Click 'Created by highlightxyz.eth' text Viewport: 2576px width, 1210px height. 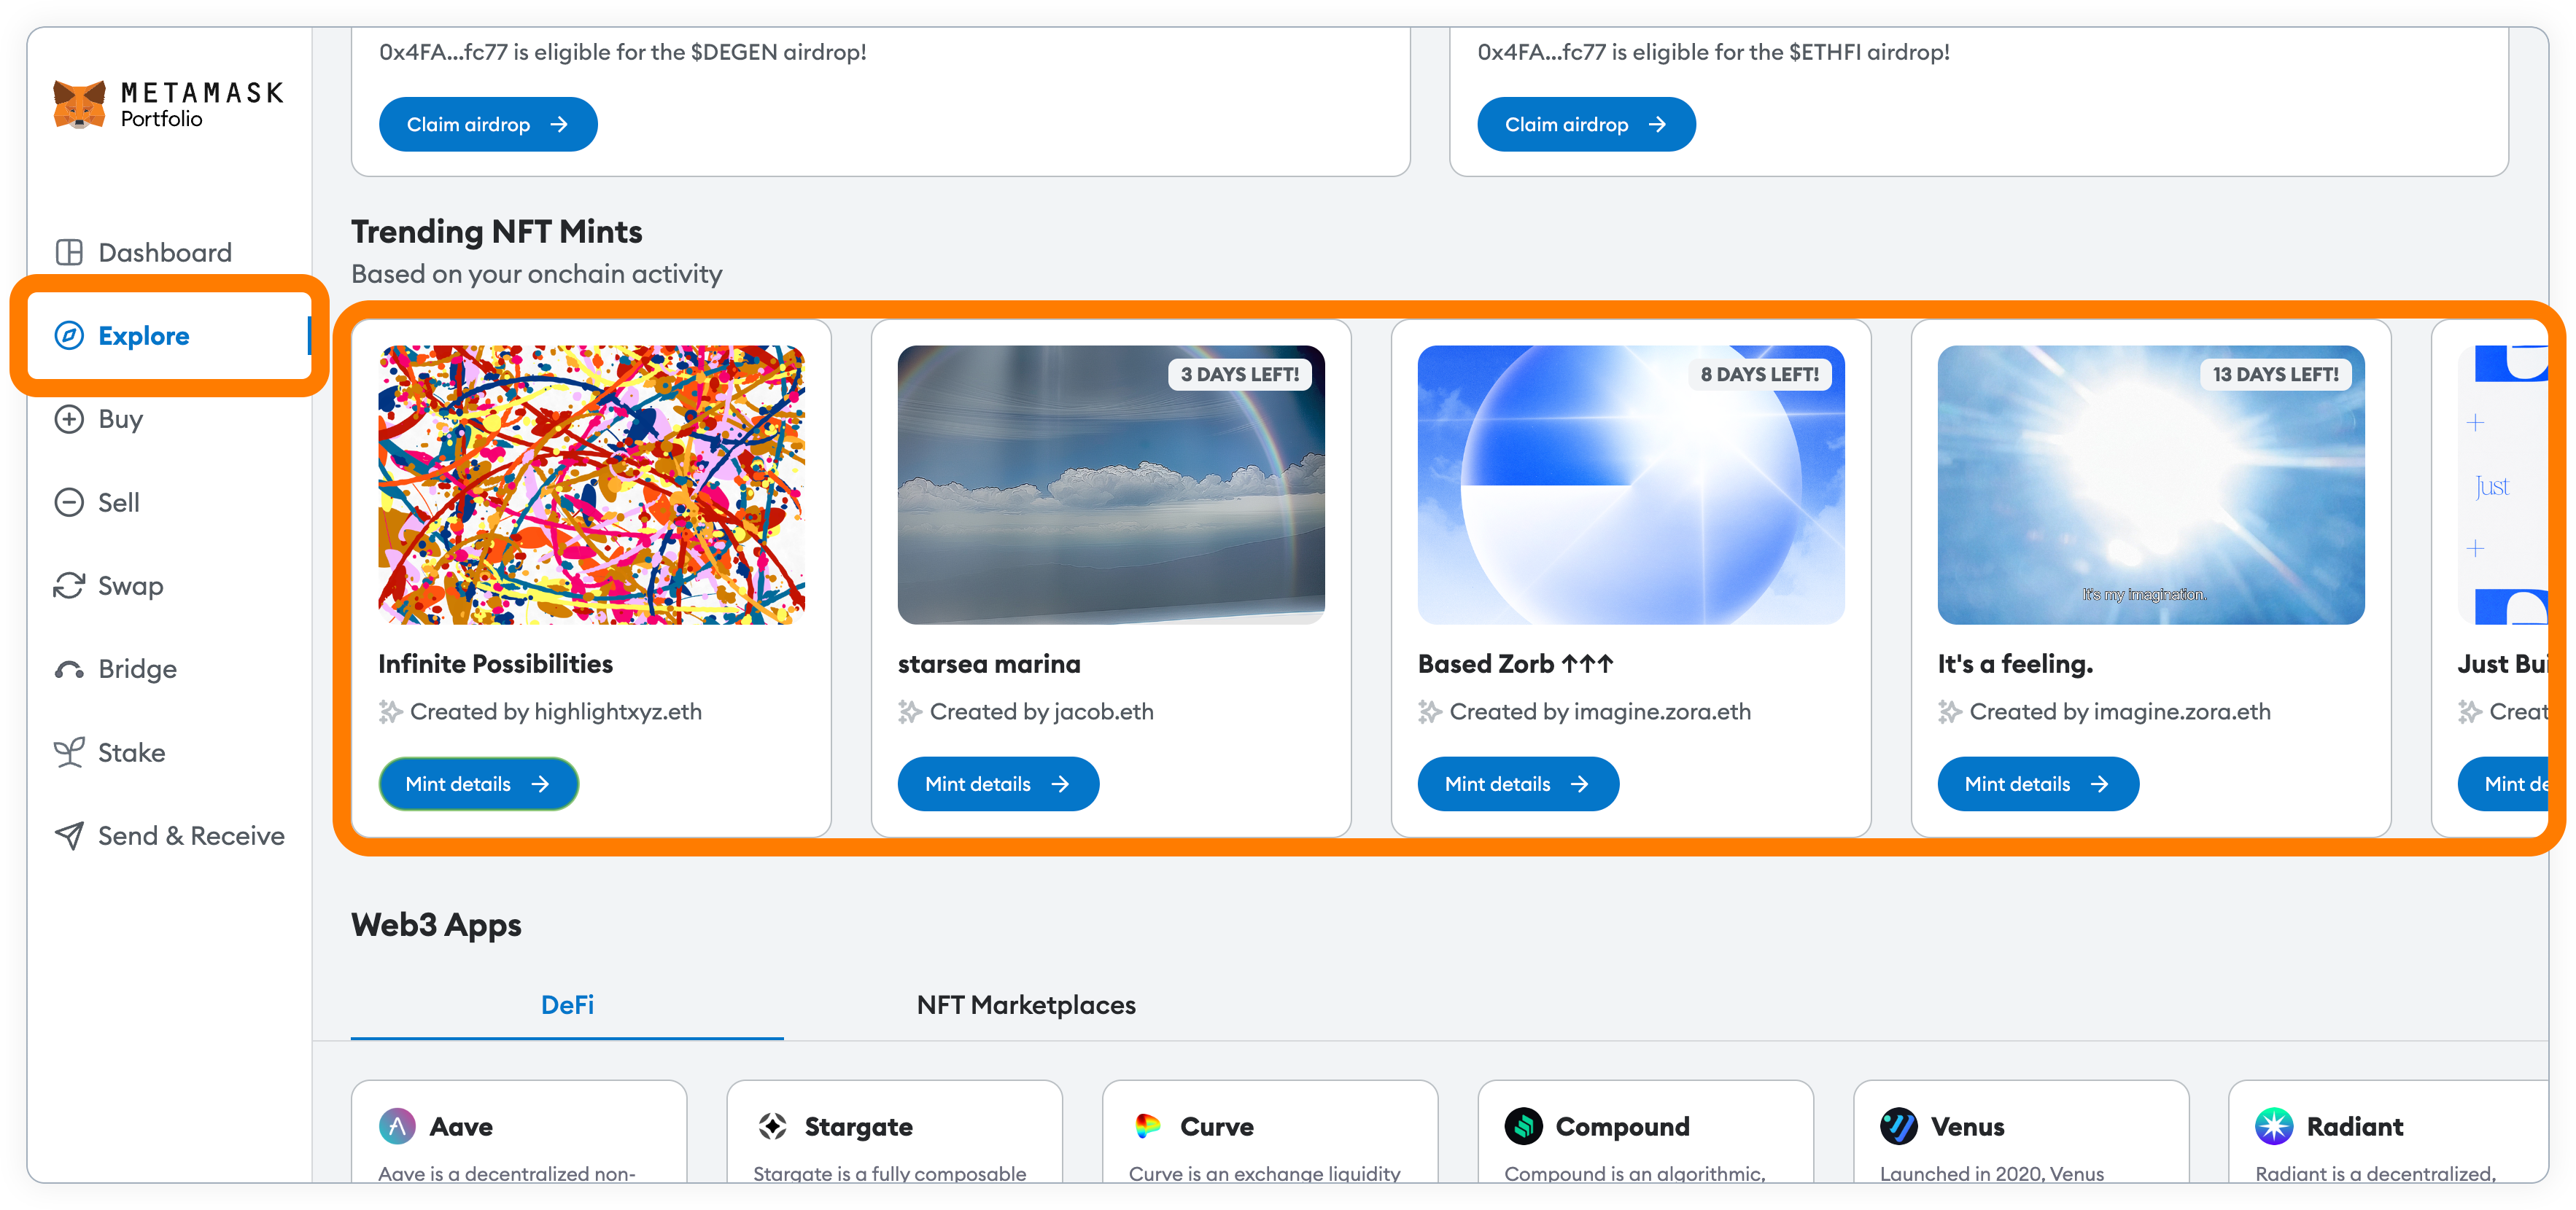pos(556,711)
